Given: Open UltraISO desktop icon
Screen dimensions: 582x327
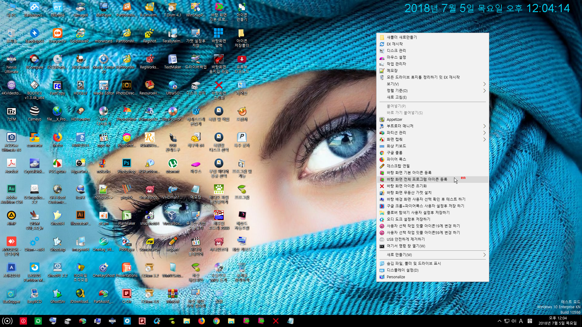Looking at the screenshot, I should tap(172, 88).
